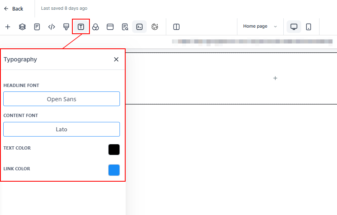Switch to desktop preview mode
337x215 pixels.
(x=294, y=27)
